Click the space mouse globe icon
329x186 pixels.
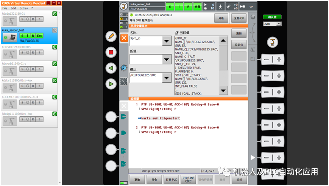pyautogui.click(x=253, y=17)
